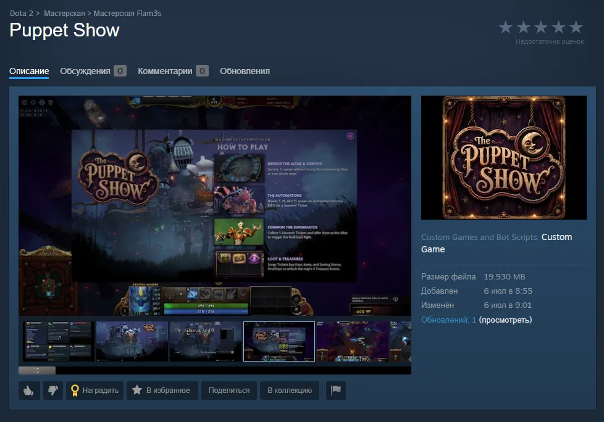This screenshot has height=422, width=604.
Task: Click the modified date 6 июл в 9:01
Action: coord(508,305)
